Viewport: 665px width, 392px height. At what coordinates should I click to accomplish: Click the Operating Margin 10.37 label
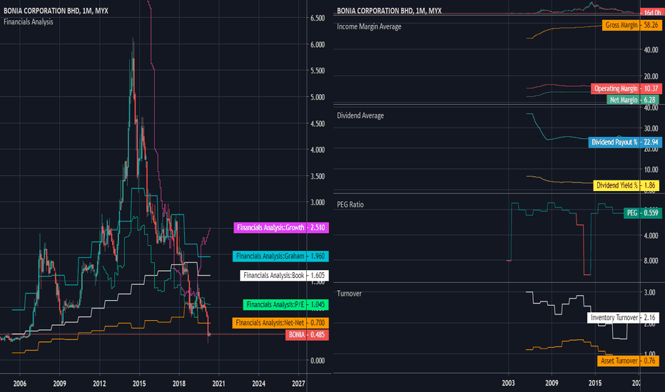click(x=626, y=88)
